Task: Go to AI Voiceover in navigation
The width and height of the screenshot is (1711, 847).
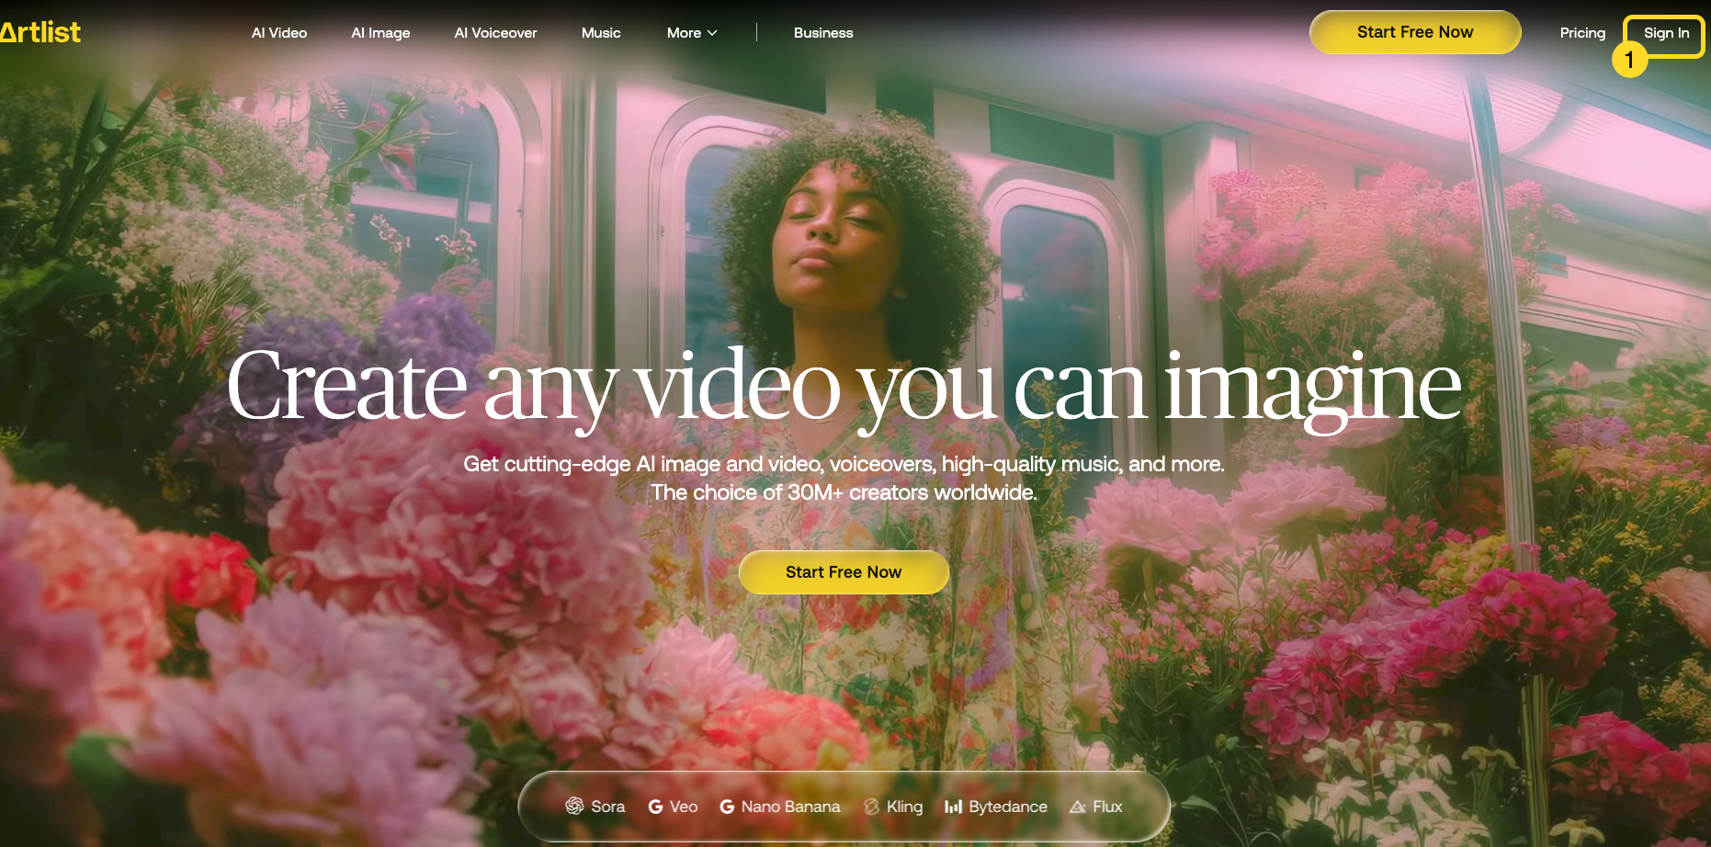Action: tap(495, 33)
